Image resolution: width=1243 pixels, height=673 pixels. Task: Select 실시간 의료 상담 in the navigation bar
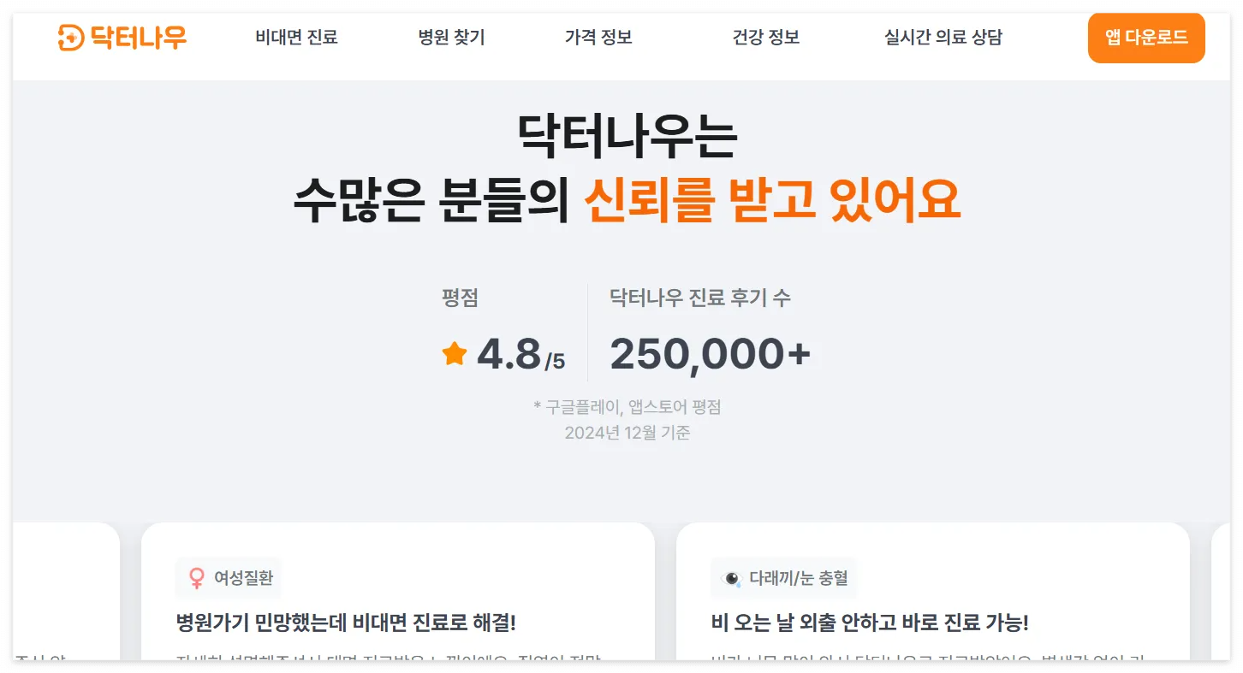[x=943, y=38]
